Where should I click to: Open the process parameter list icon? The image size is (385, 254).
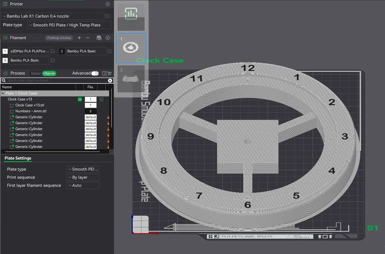pyautogui.click(x=105, y=73)
